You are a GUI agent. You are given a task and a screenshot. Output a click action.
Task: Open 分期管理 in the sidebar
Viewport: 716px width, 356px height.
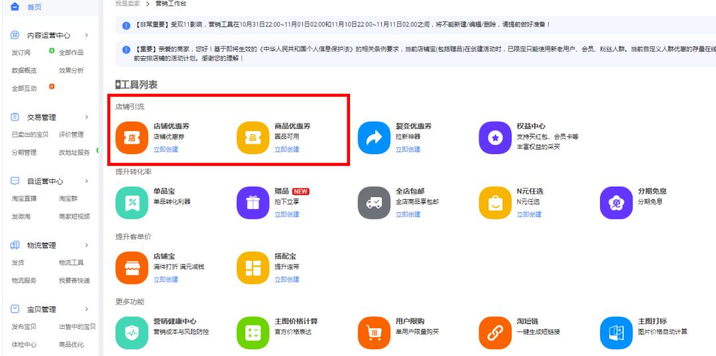click(24, 153)
